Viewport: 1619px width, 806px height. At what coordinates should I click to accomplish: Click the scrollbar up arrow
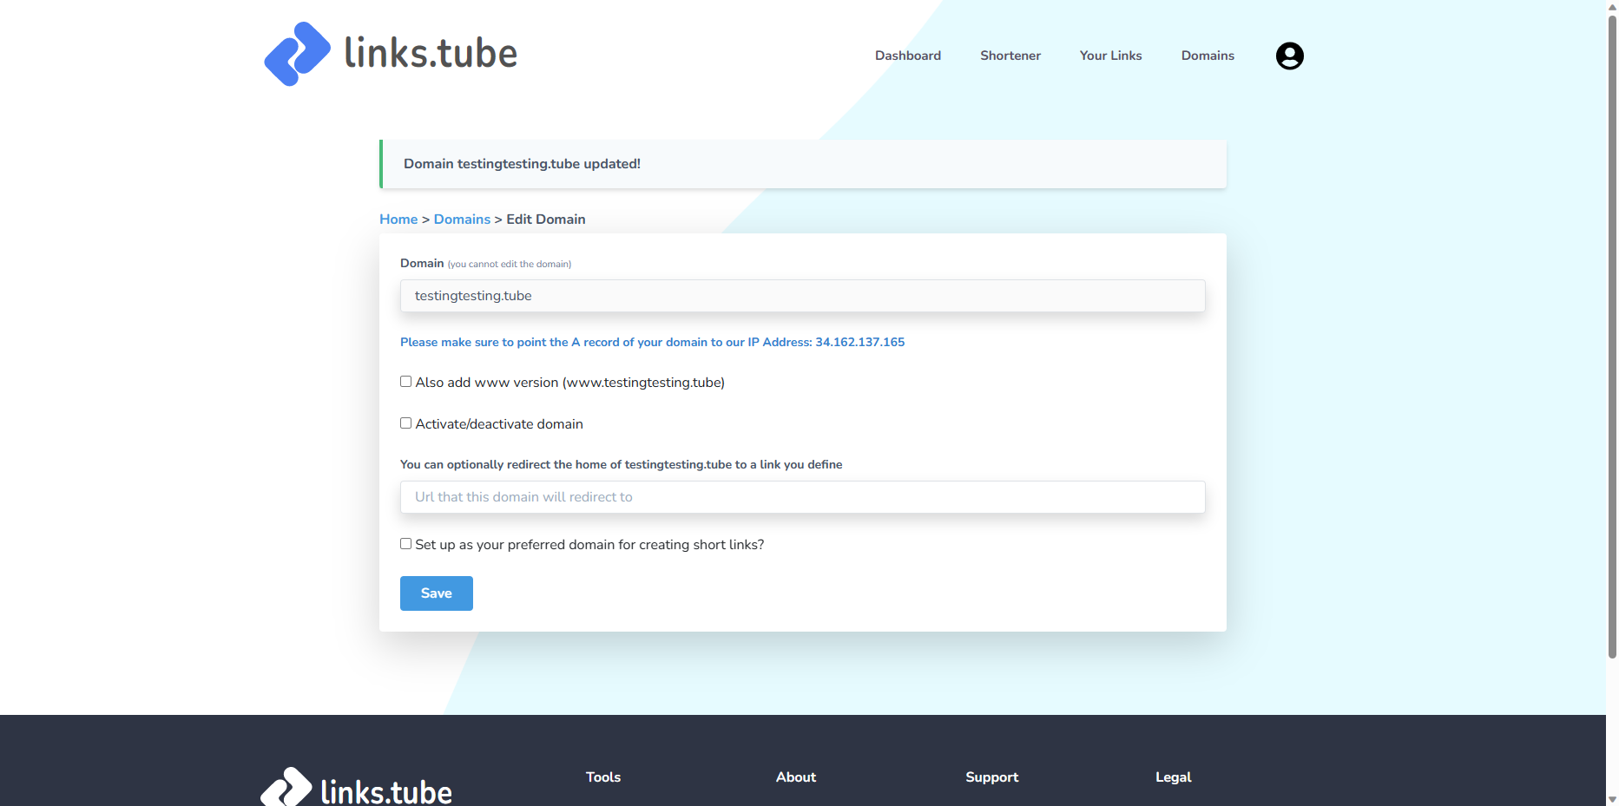coord(1612,7)
